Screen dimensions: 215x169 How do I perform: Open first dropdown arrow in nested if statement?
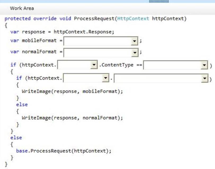click(x=106, y=79)
